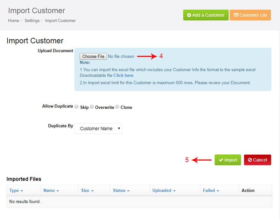Sort the Uploaded column header
This screenshot has height=219, width=280.
tap(164, 190)
